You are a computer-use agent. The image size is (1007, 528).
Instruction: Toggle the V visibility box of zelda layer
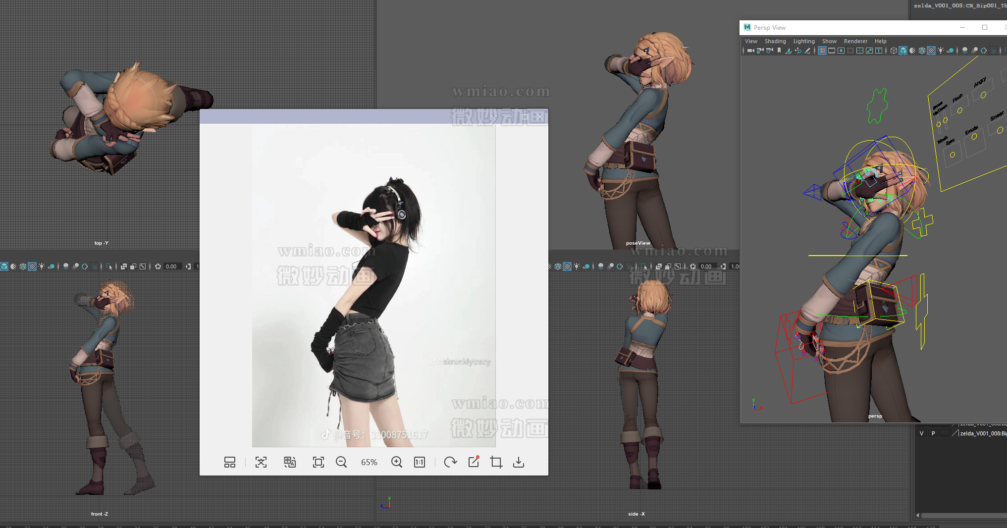coord(921,433)
